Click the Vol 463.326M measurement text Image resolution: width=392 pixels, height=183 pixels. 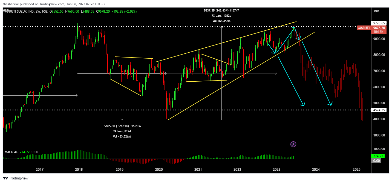pyautogui.click(x=122, y=136)
